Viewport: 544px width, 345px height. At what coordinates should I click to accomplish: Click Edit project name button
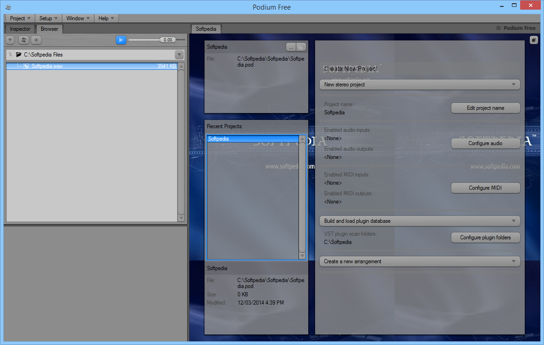click(x=485, y=108)
